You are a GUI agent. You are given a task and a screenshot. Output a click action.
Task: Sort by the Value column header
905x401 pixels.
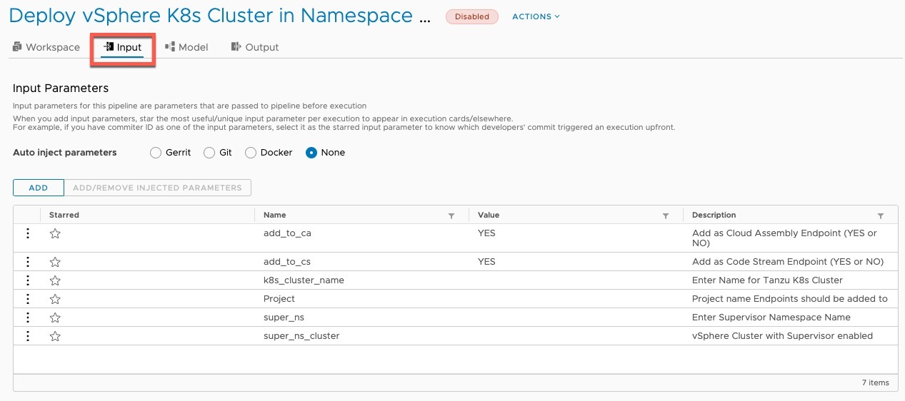[489, 215]
